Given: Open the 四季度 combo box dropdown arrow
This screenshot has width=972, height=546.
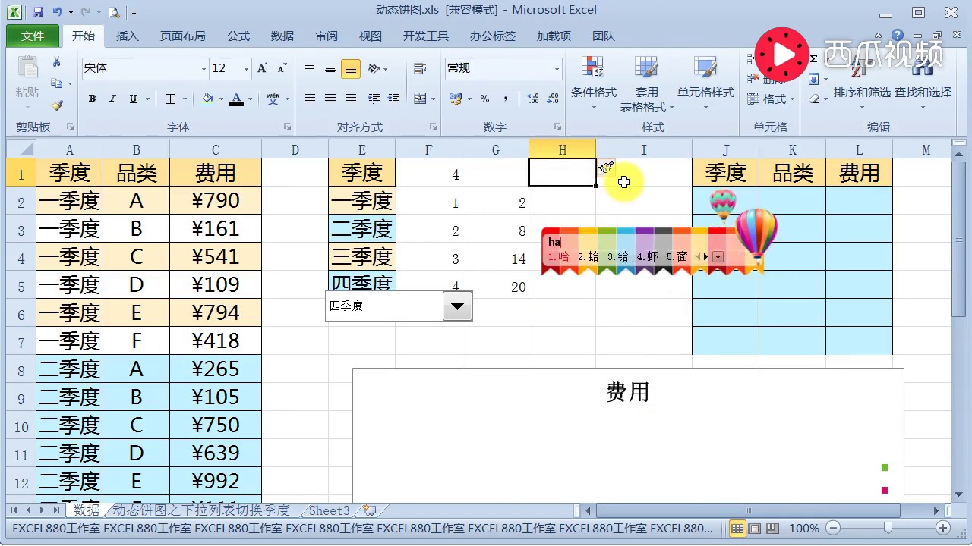Looking at the screenshot, I should tap(457, 306).
